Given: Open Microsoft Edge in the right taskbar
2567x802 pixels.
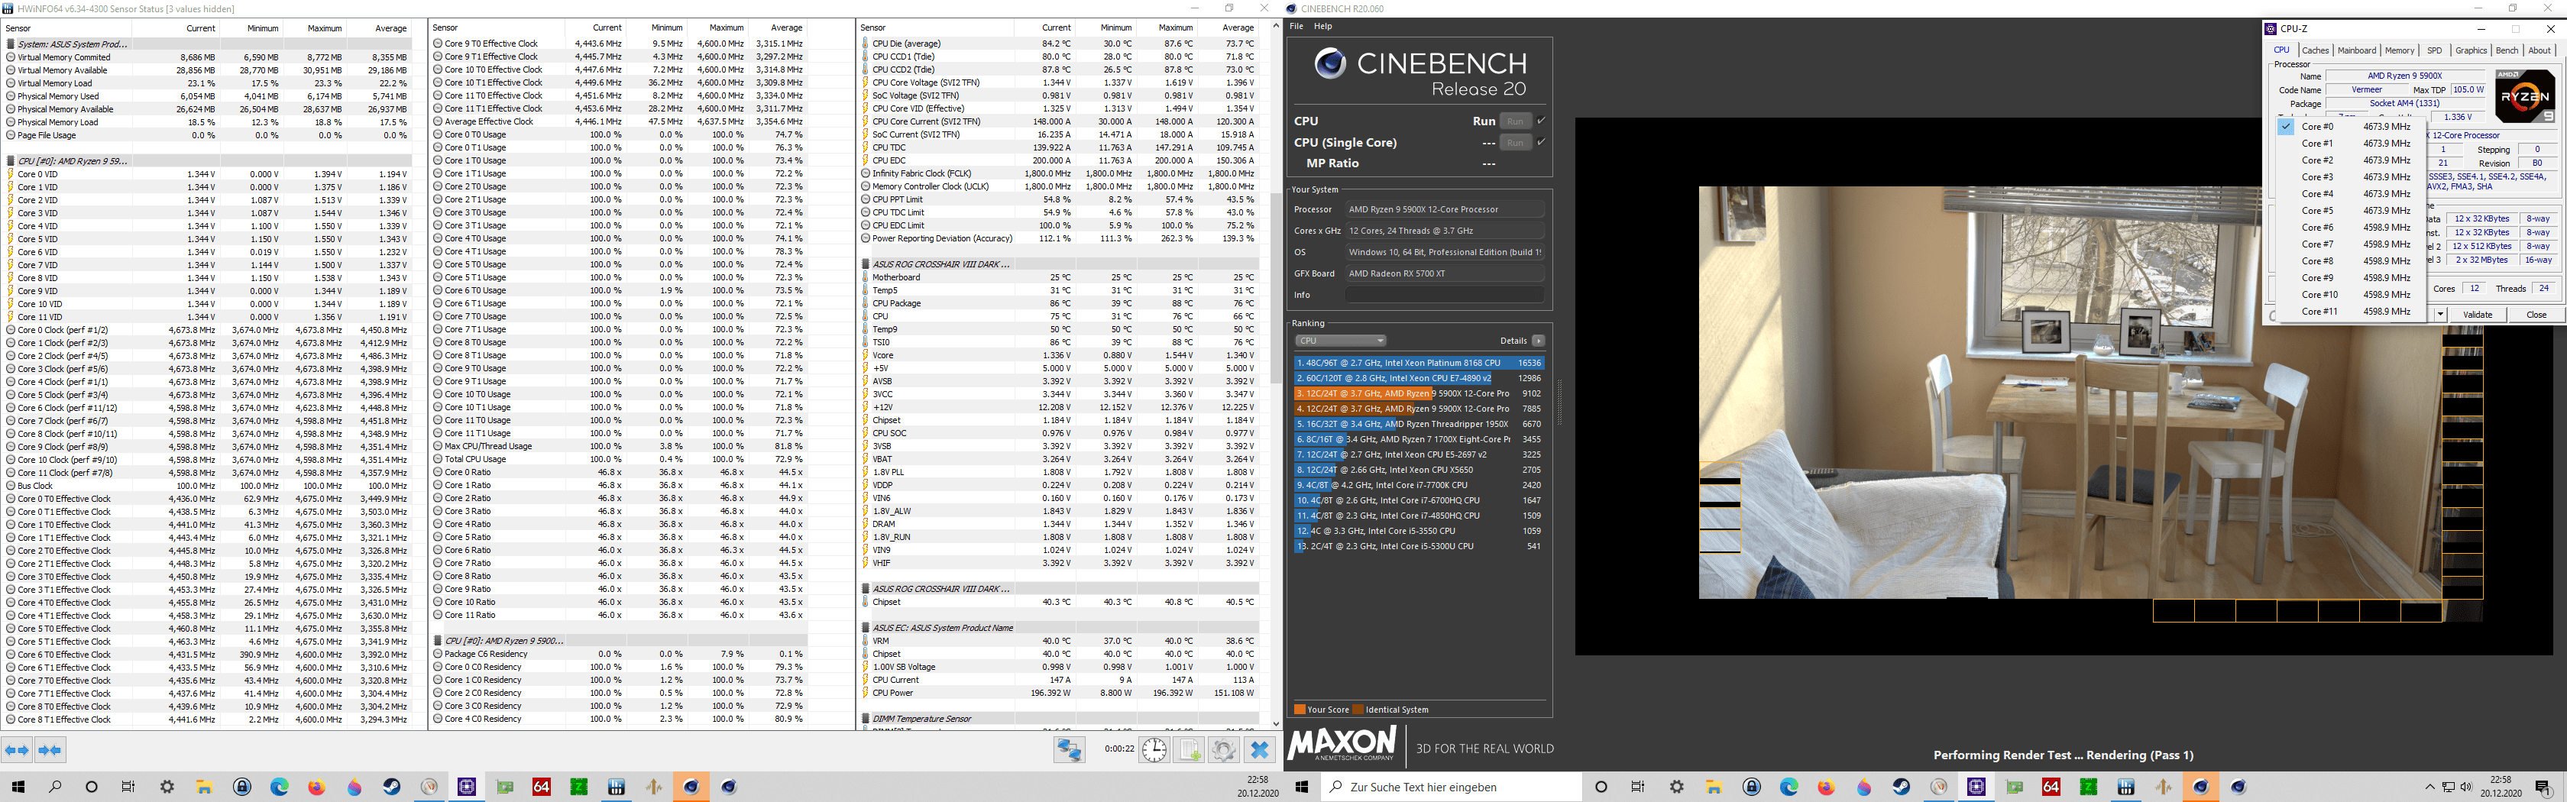Looking at the screenshot, I should pyautogui.click(x=1788, y=787).
